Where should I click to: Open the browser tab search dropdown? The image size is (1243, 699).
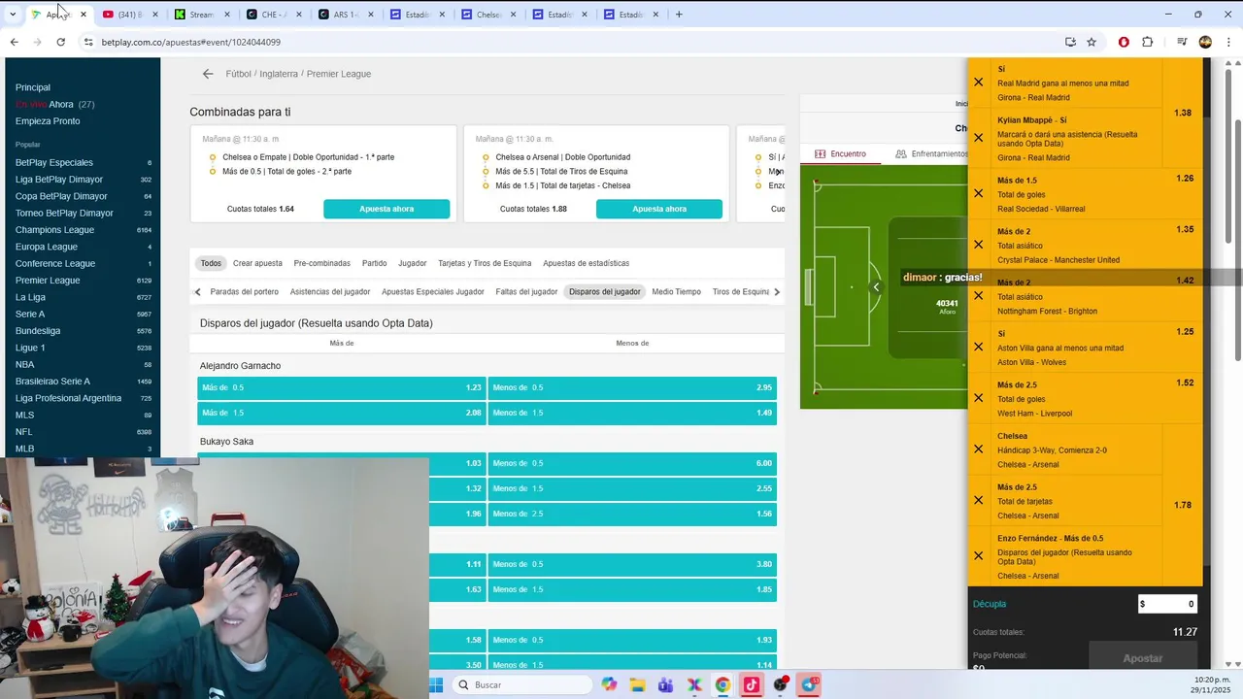pyautogui.click(x=12, y=15)
